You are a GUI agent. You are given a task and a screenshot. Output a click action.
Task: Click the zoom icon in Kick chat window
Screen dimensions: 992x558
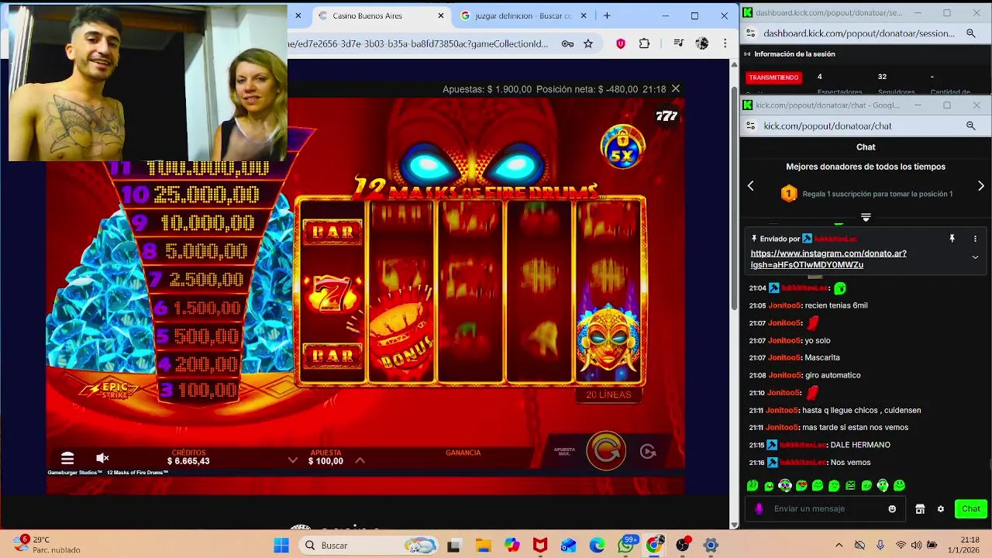[970, 126]
